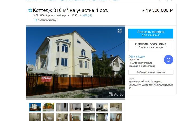Viewport: 187px width, 121px height.
Task: Select the first house exterior thumbnail
Action: point(35,107)
